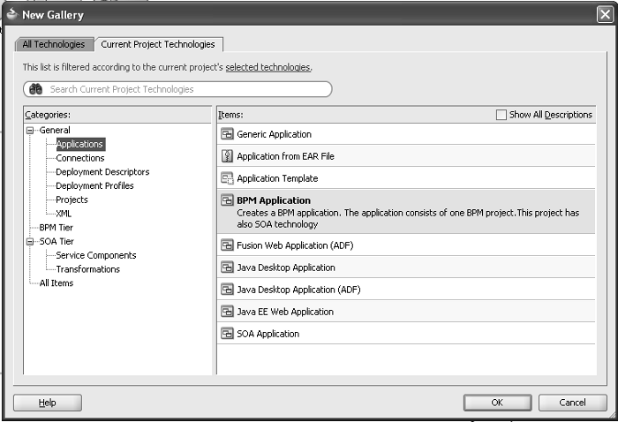Select the Connections category
The image size is (618, 422).
(80, 158)
